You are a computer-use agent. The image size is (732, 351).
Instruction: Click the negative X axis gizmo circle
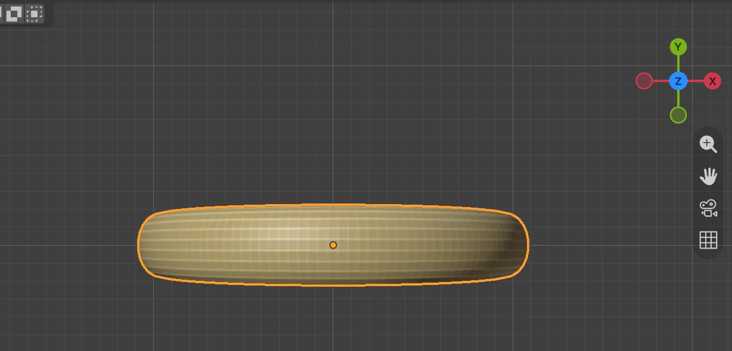click(x=644, y=81)
